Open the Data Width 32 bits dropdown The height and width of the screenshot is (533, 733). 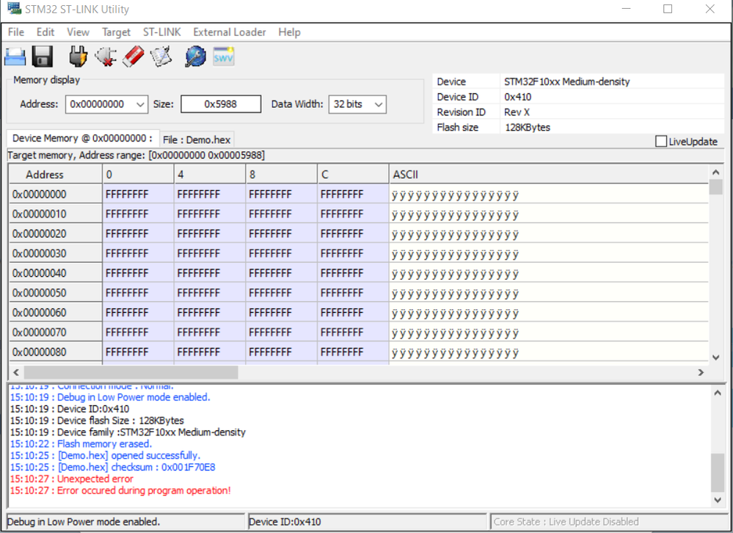click(x=379, y=104)
